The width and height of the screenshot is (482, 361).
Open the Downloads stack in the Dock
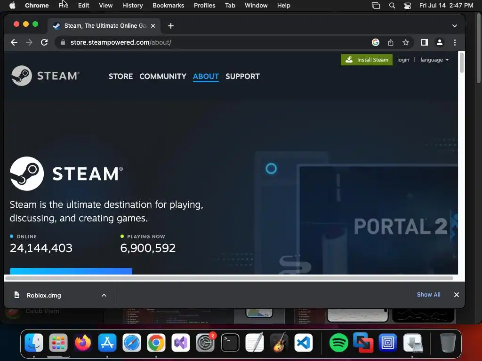412,343
